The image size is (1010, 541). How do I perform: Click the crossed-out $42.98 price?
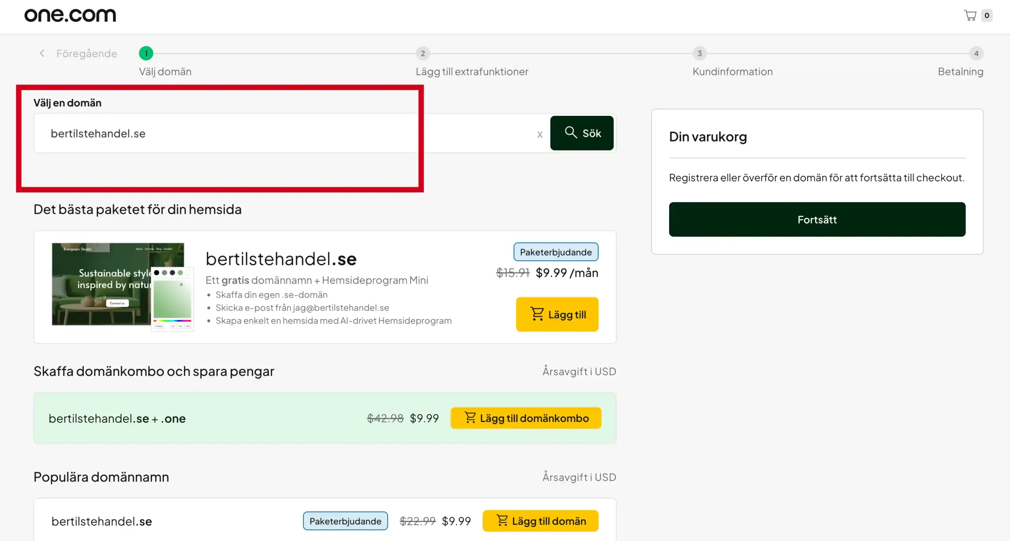385,418
